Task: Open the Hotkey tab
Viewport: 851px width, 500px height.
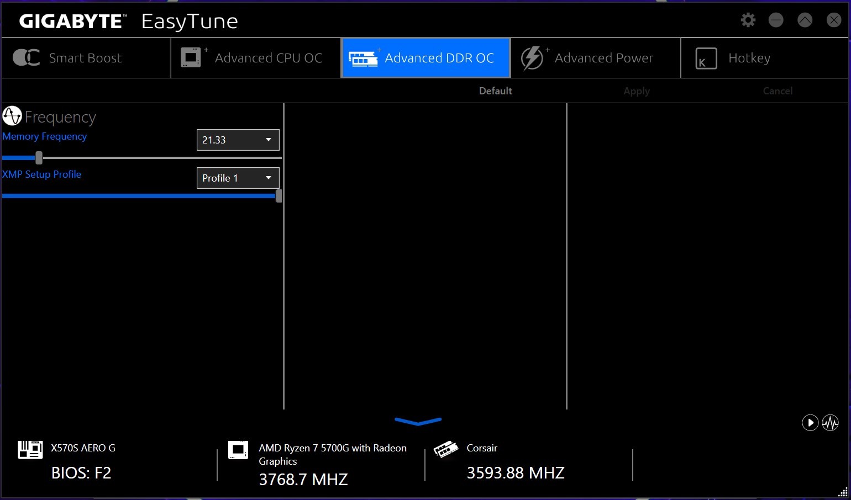Action: pyautogui.click(x=765, y=58)
